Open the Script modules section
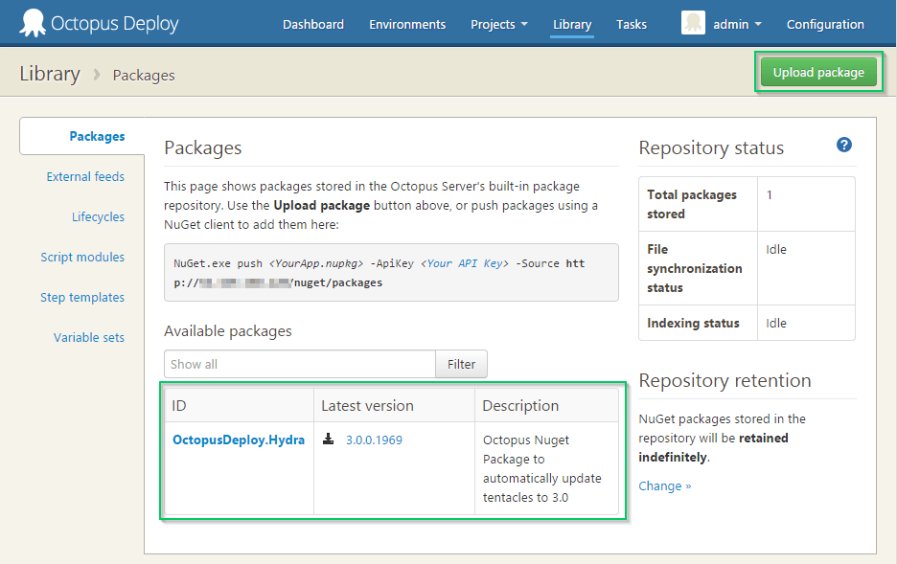 (x=82, y=257)
